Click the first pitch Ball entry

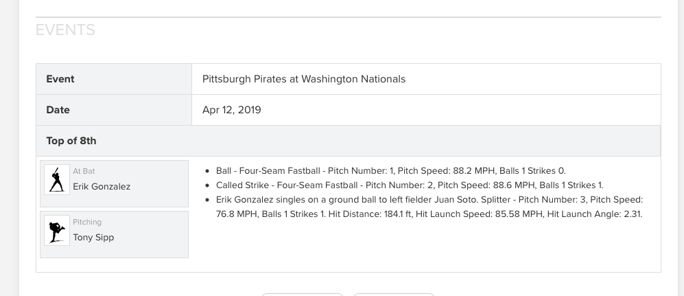pyautogui.click(x=390, y=171)
